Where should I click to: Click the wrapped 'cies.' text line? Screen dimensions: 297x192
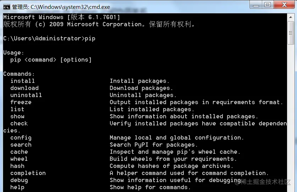pos(12,131)
